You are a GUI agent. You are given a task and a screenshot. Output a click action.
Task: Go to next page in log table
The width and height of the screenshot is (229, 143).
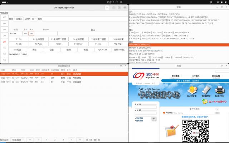[x=72, y=139]
